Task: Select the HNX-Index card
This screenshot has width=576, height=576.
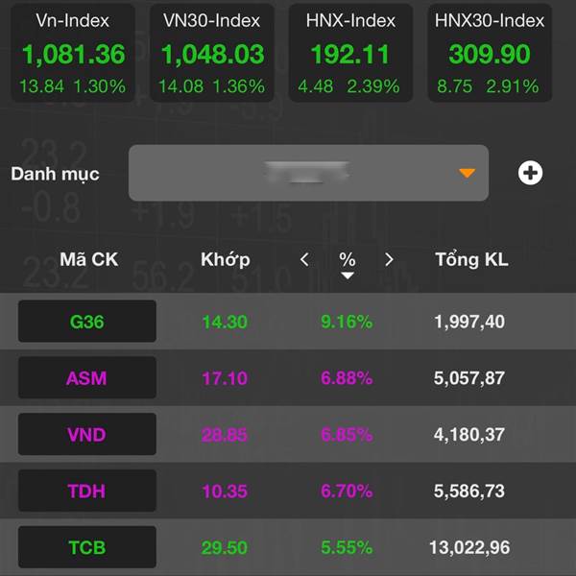Action: coord(350,53)
